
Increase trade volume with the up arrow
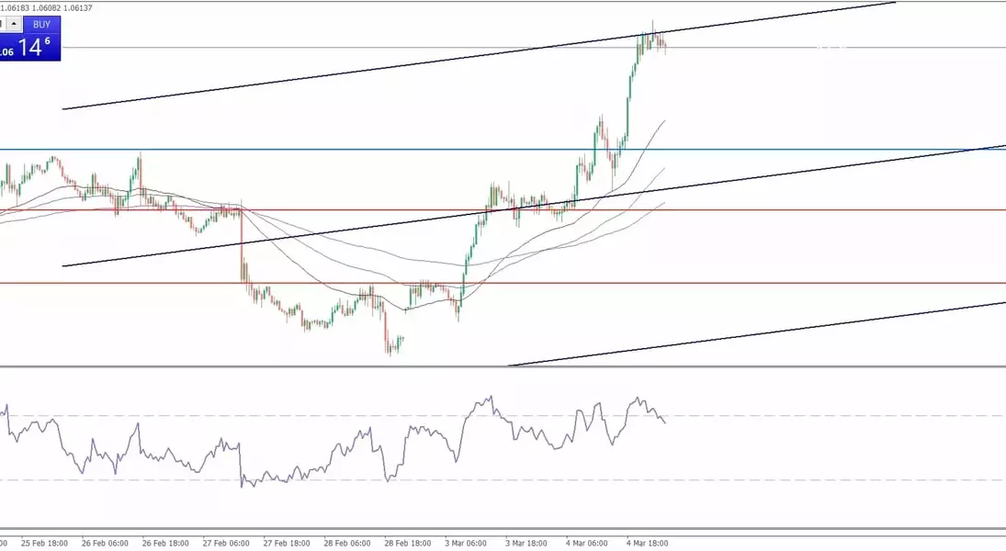[16, 25]
